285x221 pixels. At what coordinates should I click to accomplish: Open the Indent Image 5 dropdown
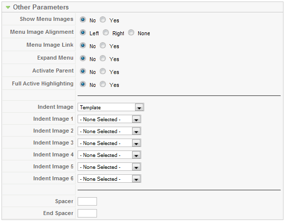[109, 167]
